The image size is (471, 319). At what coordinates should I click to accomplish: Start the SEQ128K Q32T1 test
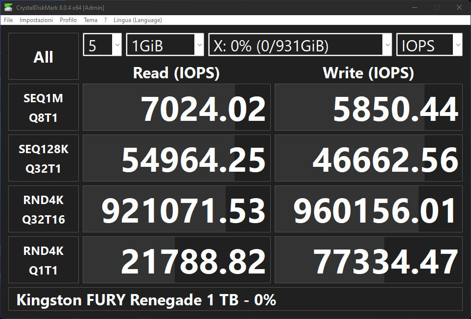44,158
